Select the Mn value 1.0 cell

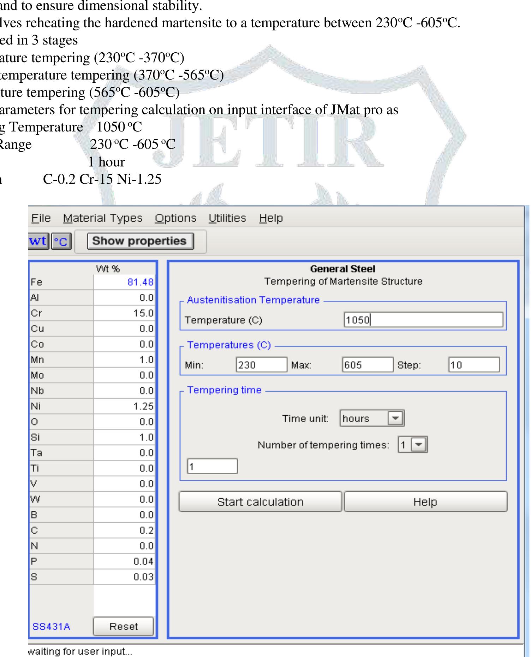point(124,359)
